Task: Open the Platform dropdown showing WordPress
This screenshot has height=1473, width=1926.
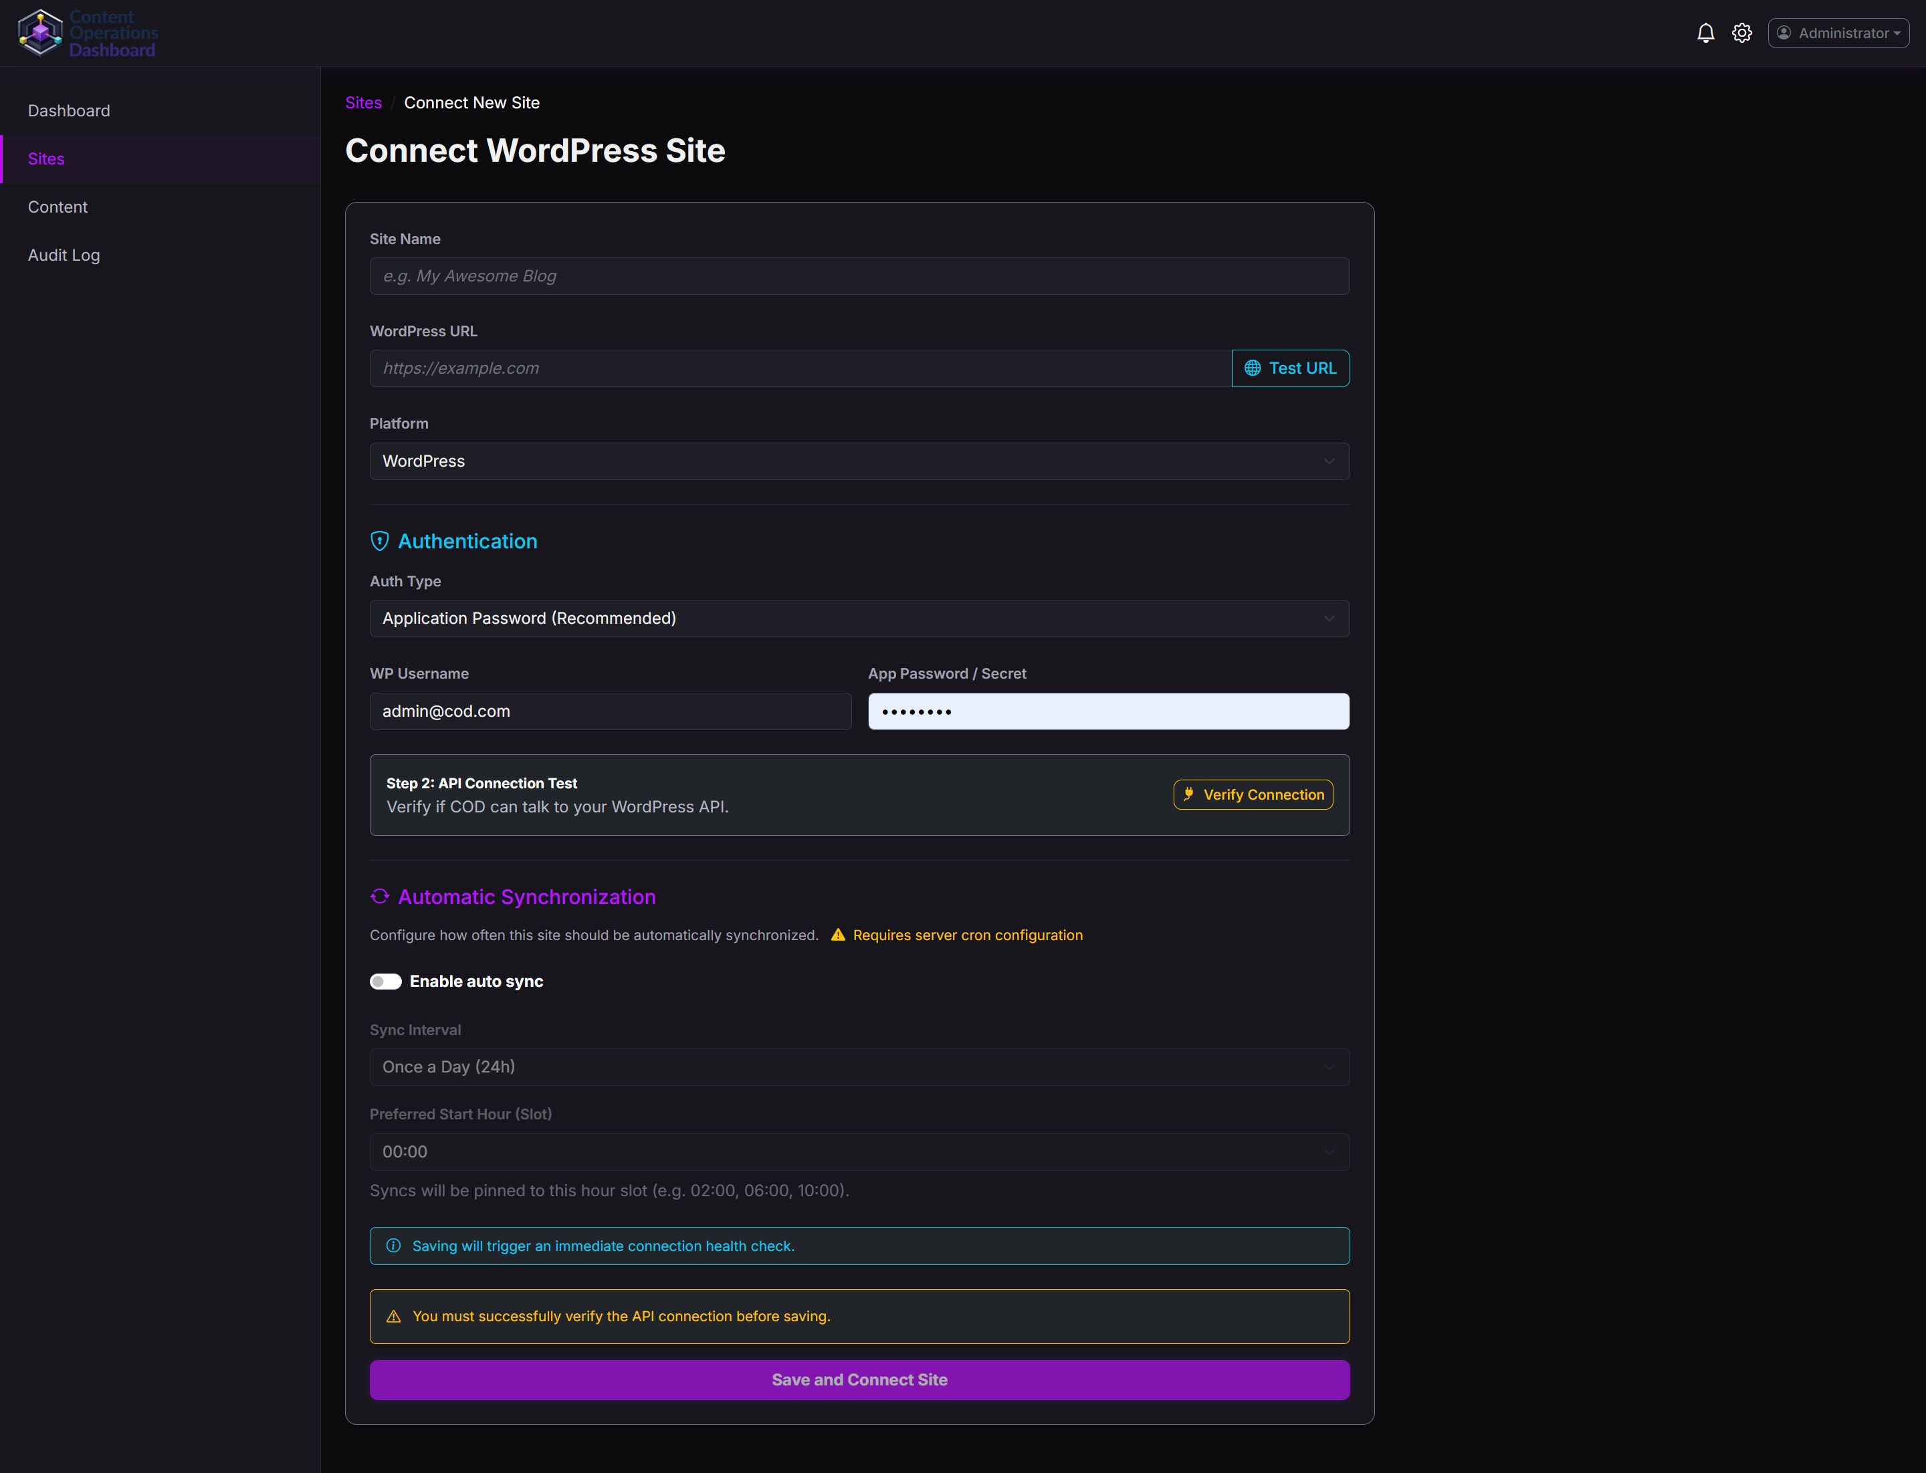Action: pos(859,461)
